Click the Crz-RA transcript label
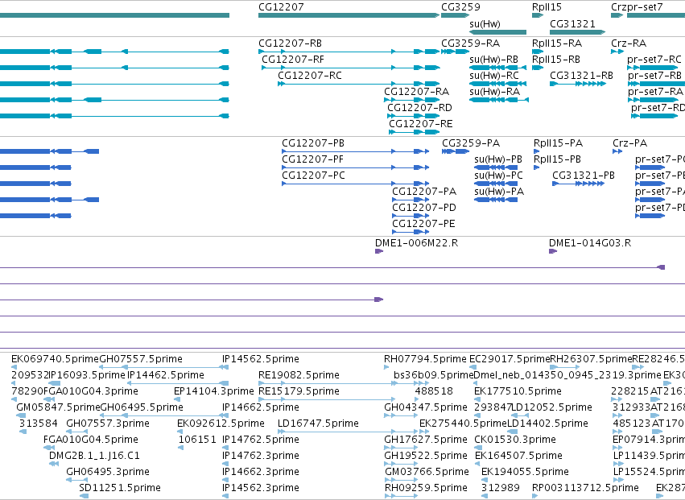 (629, 43)
